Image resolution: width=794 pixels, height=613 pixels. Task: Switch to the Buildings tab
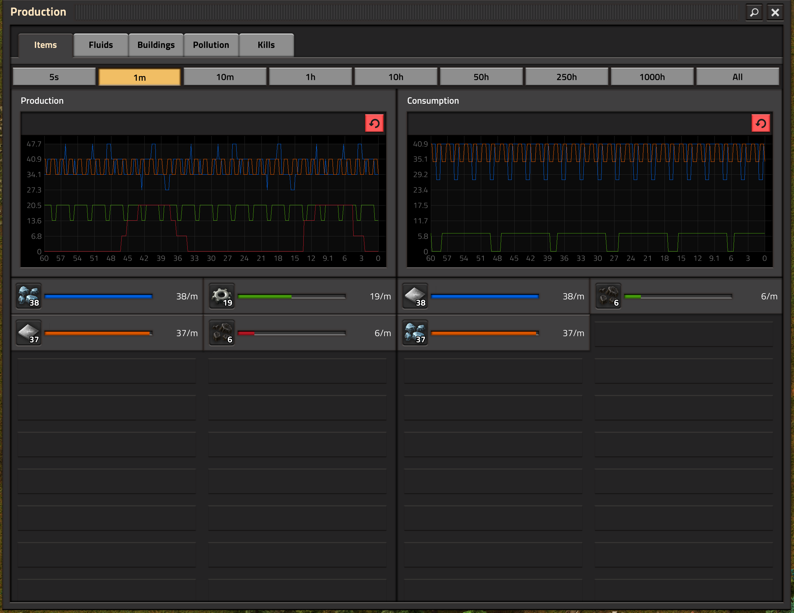point(155,44)
